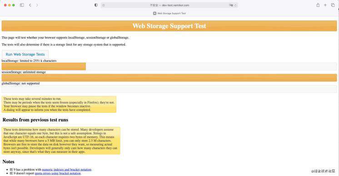Open quota errors using bracket notation link
Viewport: 339px width, 176px height.
click(x=58, y=173)
